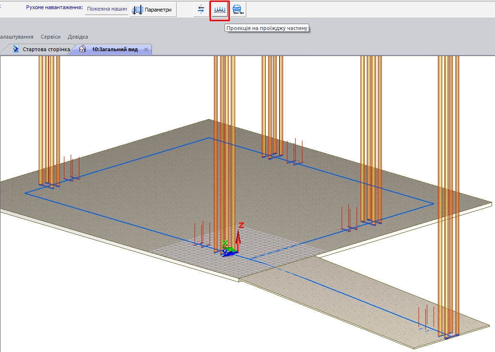This screenshot has height=352, width=495.
Task: Click the house icon on Загальний вид tab
Action: click(82, 49)
